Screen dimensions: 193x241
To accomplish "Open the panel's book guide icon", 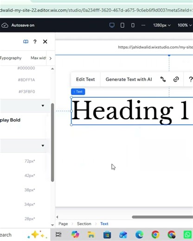I will [x=26, y=42].
